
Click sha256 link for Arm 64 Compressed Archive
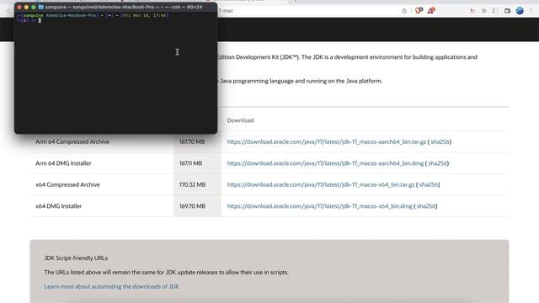pyautogui.click(x=440, y=141)
